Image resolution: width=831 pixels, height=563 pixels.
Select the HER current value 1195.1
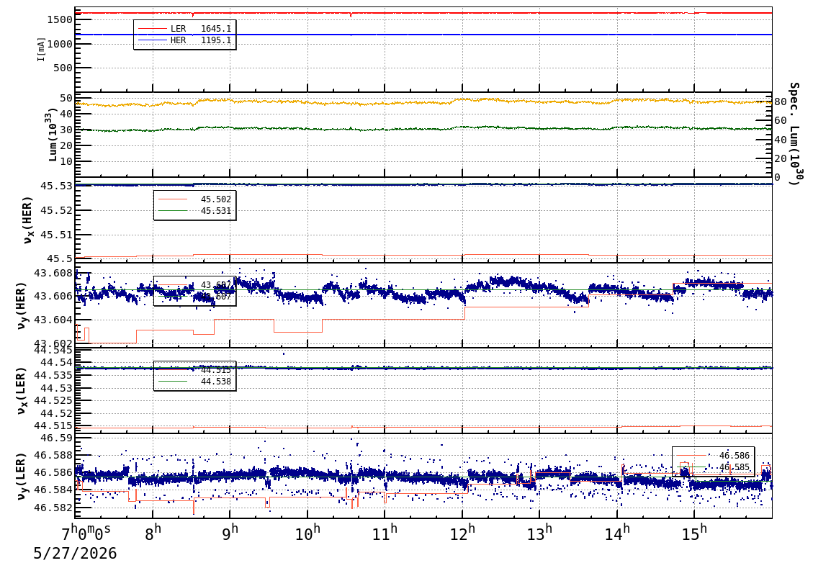(x=216, y=40)
